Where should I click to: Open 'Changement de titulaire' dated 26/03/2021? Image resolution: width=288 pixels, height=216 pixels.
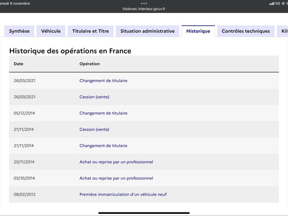[x=103, y=81]
